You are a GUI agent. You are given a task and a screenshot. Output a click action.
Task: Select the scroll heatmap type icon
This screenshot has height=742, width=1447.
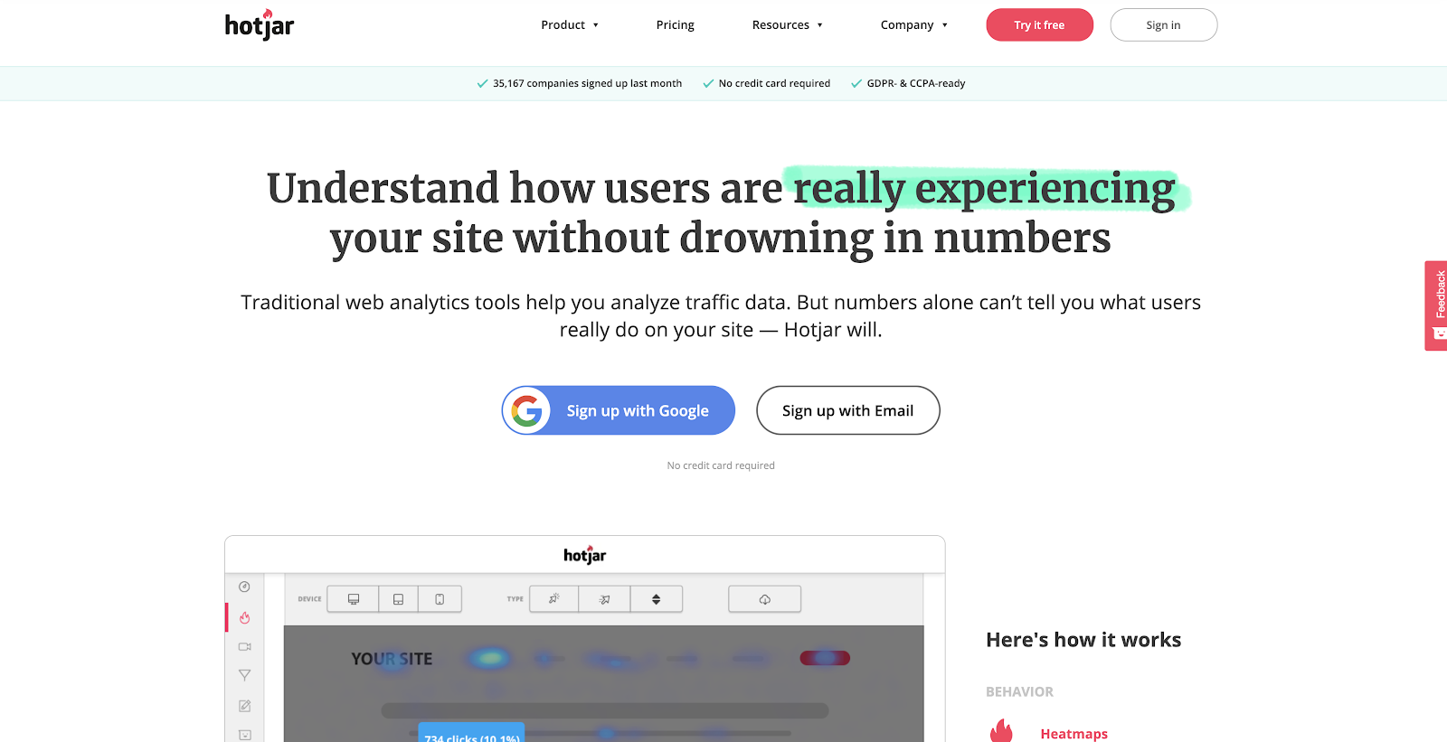[657, 599]
